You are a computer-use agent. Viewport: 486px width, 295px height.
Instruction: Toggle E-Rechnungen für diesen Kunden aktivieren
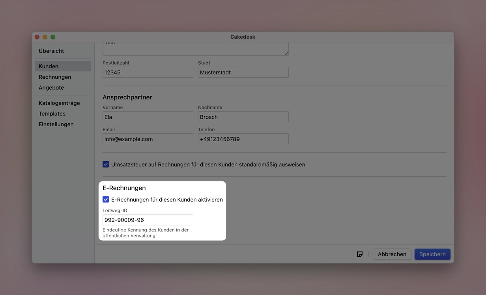[105, 199]
